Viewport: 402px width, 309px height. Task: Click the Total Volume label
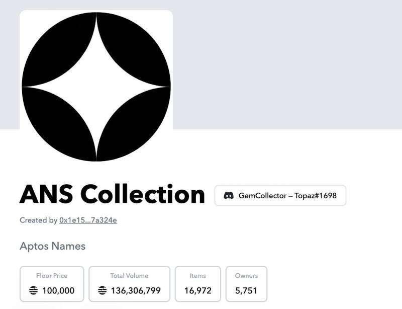129,276
